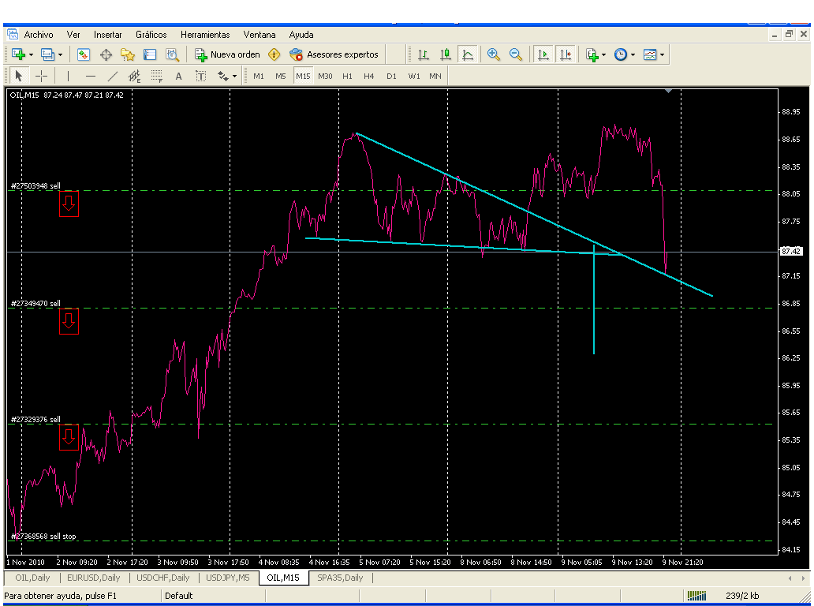Select the horizontal line drawing tool
Viewport: 814px width, 606px height.
click(x=91, y=77)
